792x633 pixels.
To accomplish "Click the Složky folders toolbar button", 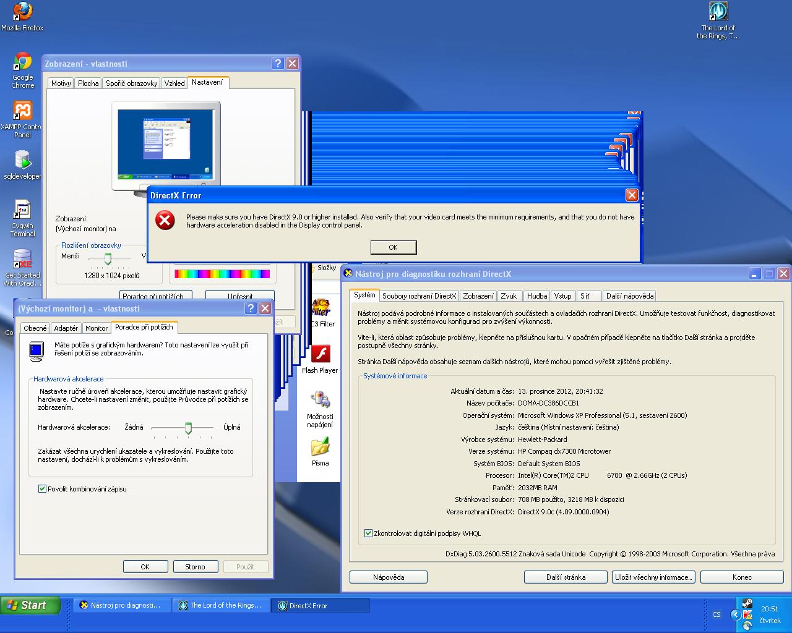I will (x=326, y=268).
